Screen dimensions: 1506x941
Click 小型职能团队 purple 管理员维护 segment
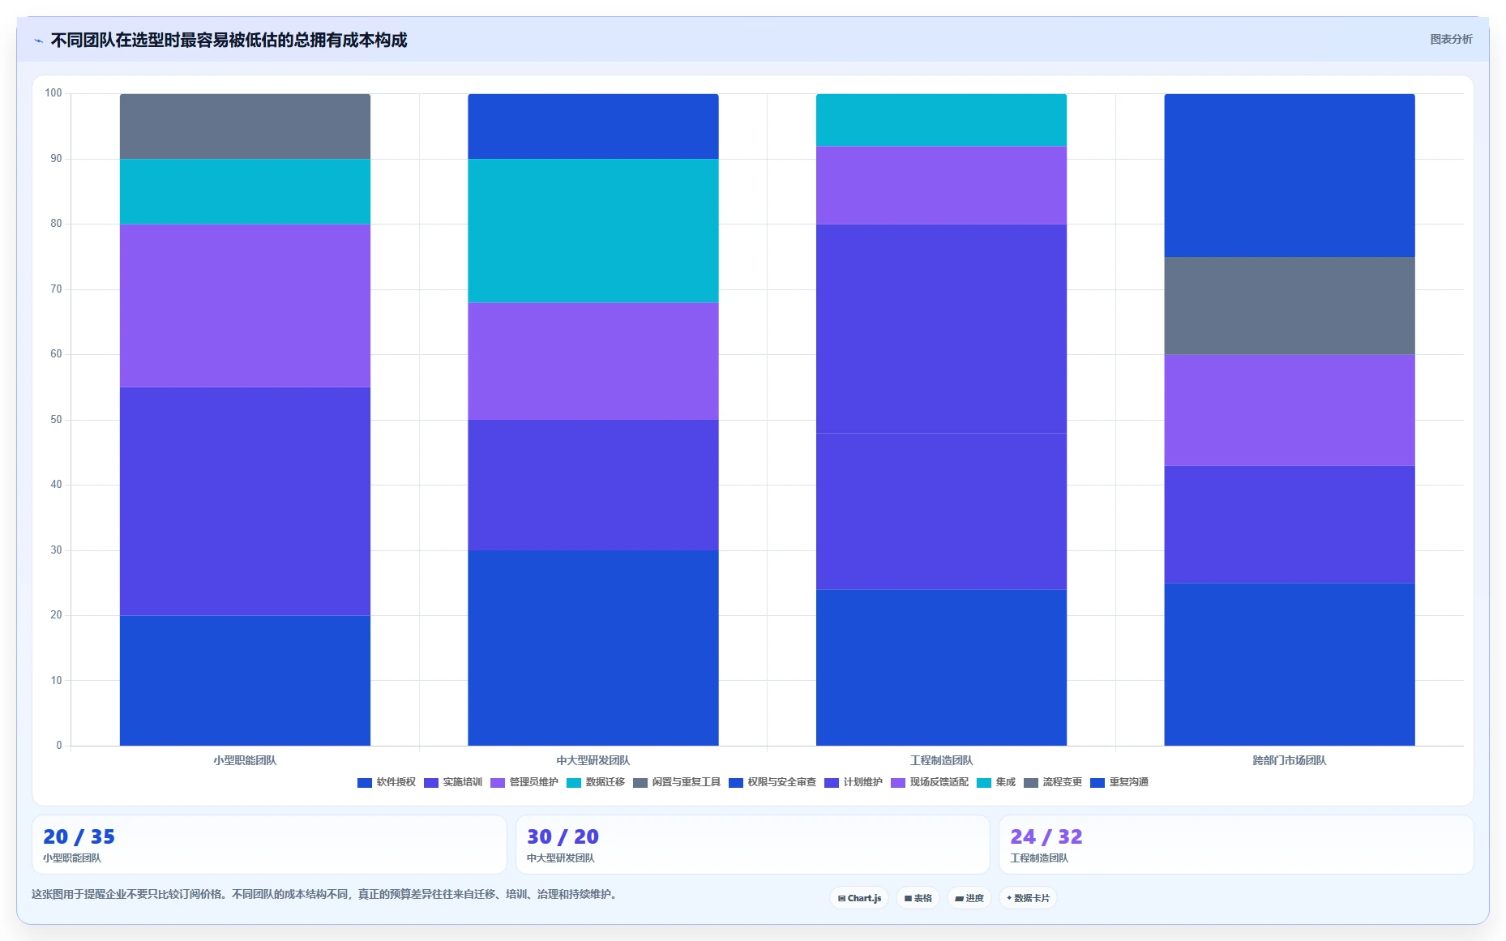[245, 306]
